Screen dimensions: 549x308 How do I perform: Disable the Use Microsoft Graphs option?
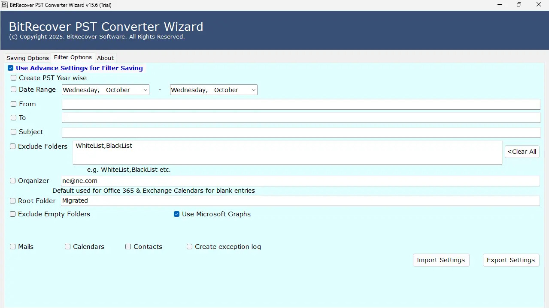(x=176, y=214)
